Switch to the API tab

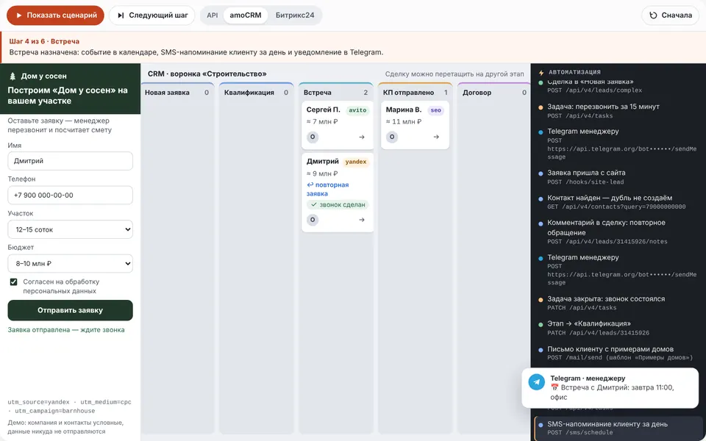212,15
